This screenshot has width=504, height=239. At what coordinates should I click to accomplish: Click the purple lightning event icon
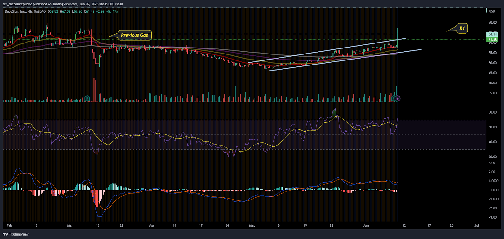point(398,99)
